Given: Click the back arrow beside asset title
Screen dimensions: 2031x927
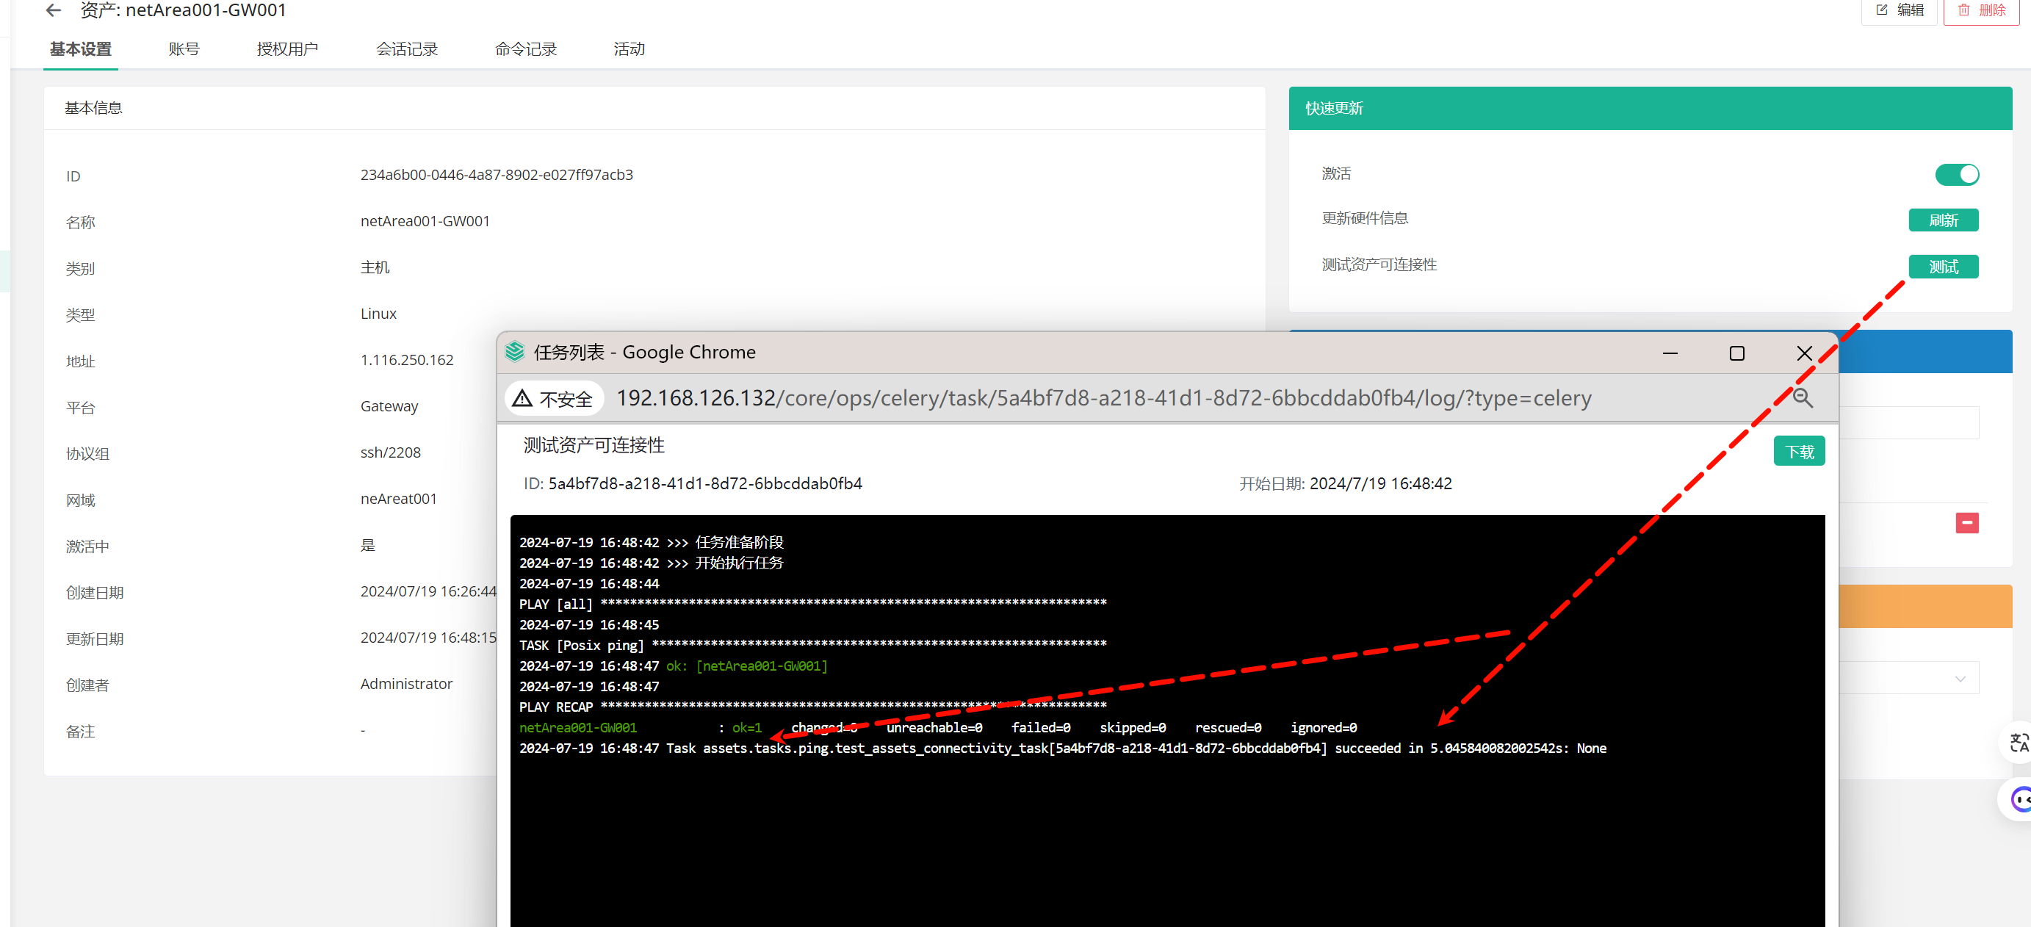Looking at the screenshot, I should pos(54,10).
